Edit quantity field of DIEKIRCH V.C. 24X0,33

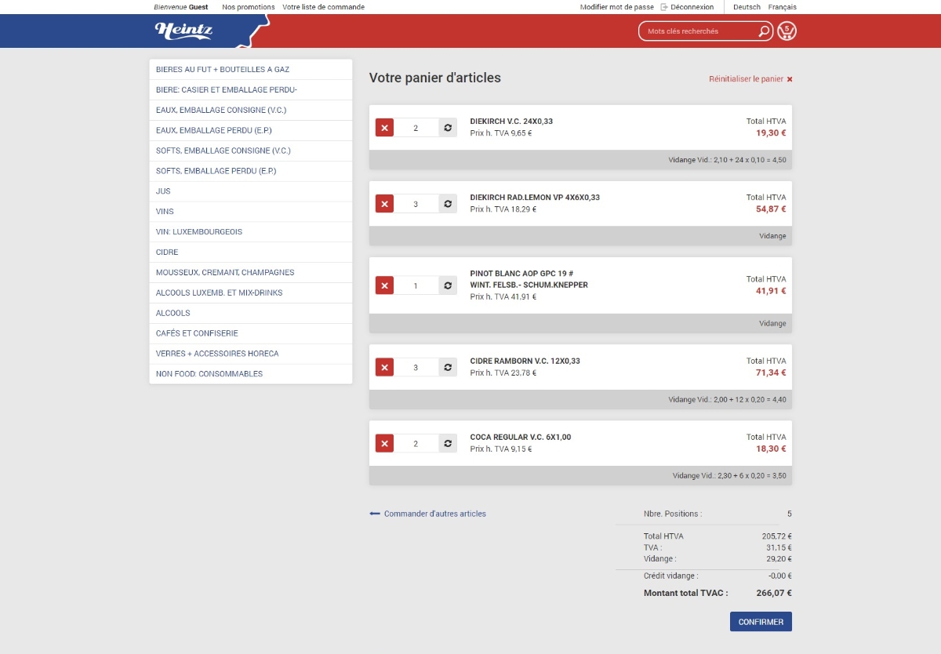tap(416, 128)
